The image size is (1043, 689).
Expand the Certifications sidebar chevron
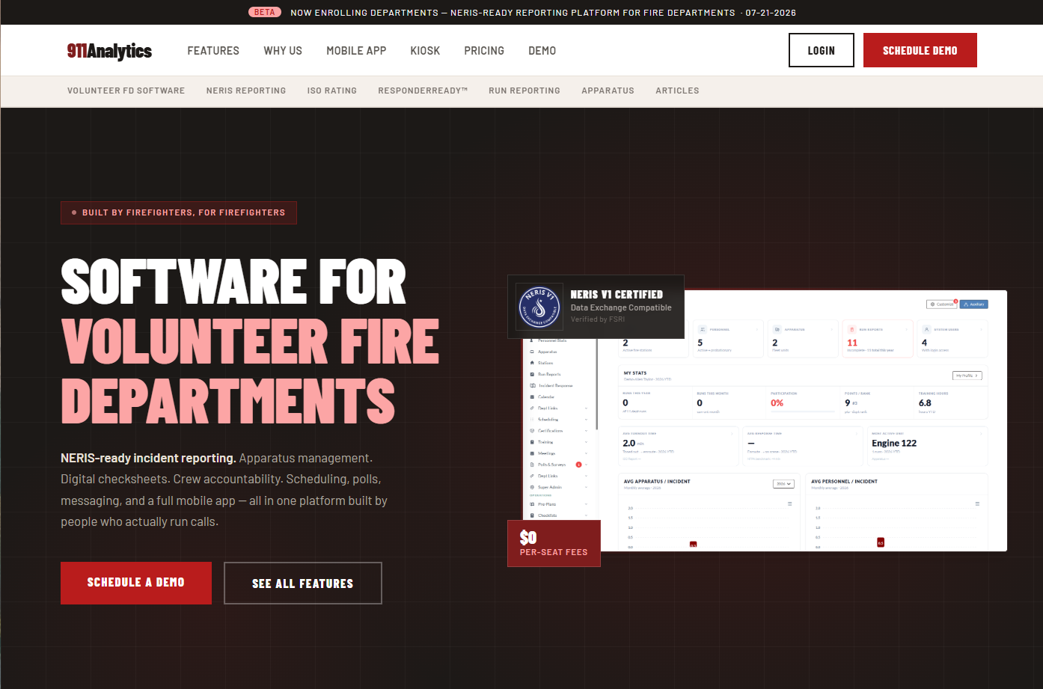tap(586, 431)
